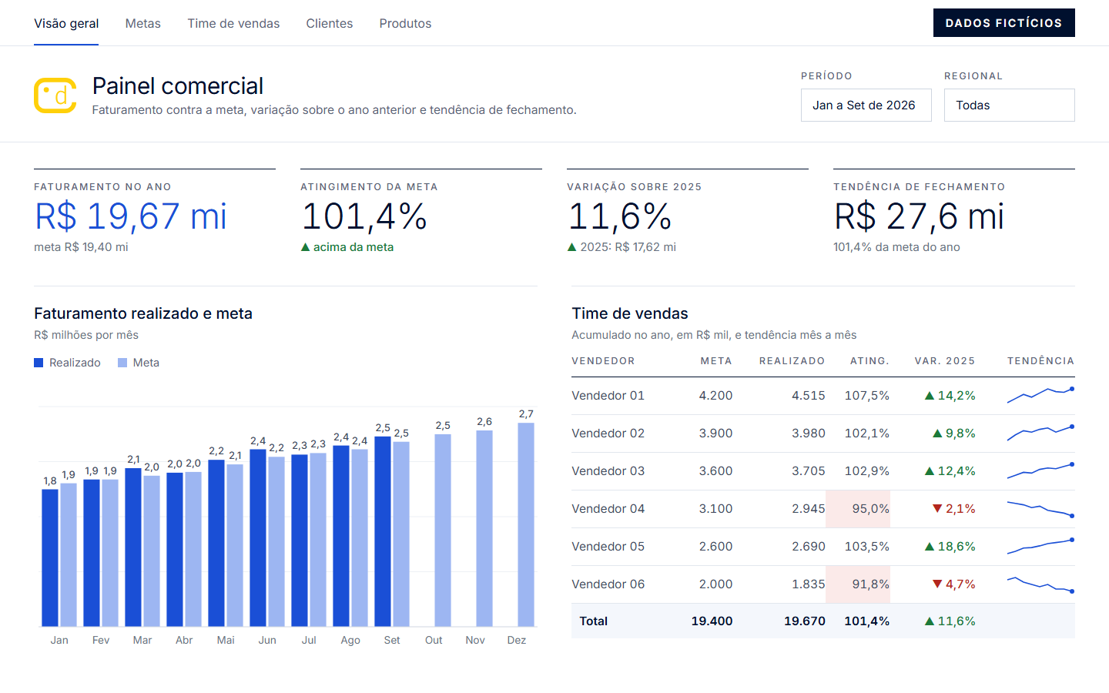
Task: Click the Out meta bar labeled 2,5
Action: (x=443, y=531)
